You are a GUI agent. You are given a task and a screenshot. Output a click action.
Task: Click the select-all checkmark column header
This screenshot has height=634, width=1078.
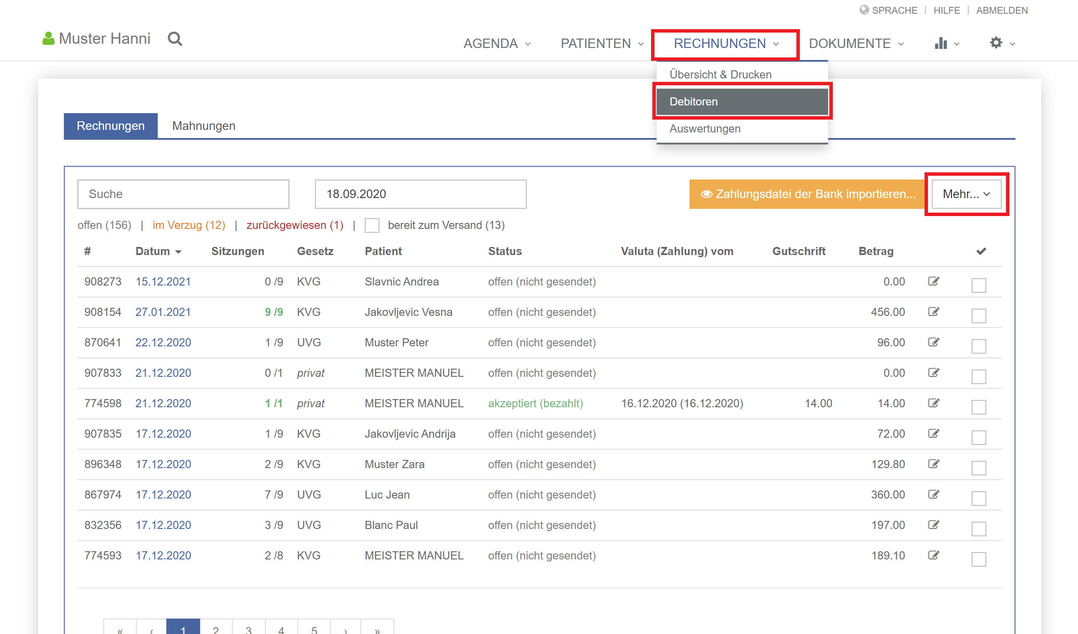pyautogui.click(x=981, y=251)
